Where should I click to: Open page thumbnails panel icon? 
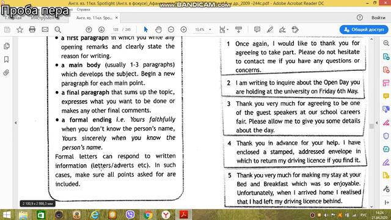(x=7, y=46)
